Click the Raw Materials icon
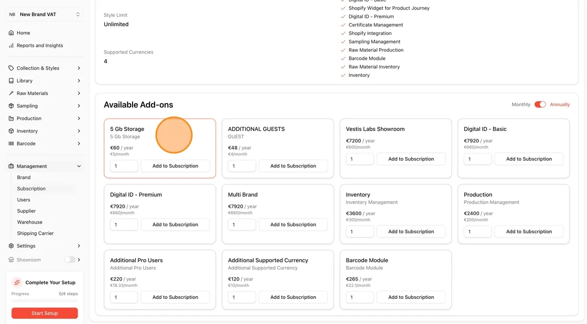The image size is (587, 324). click(11, 93)
